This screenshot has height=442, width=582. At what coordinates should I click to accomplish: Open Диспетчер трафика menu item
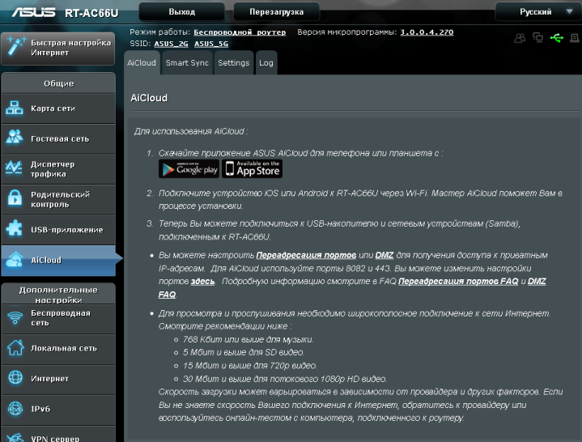tap(58, 169)
